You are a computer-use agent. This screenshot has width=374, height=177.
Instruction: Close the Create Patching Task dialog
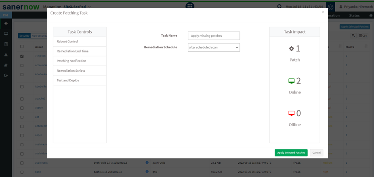pos(323,12)
